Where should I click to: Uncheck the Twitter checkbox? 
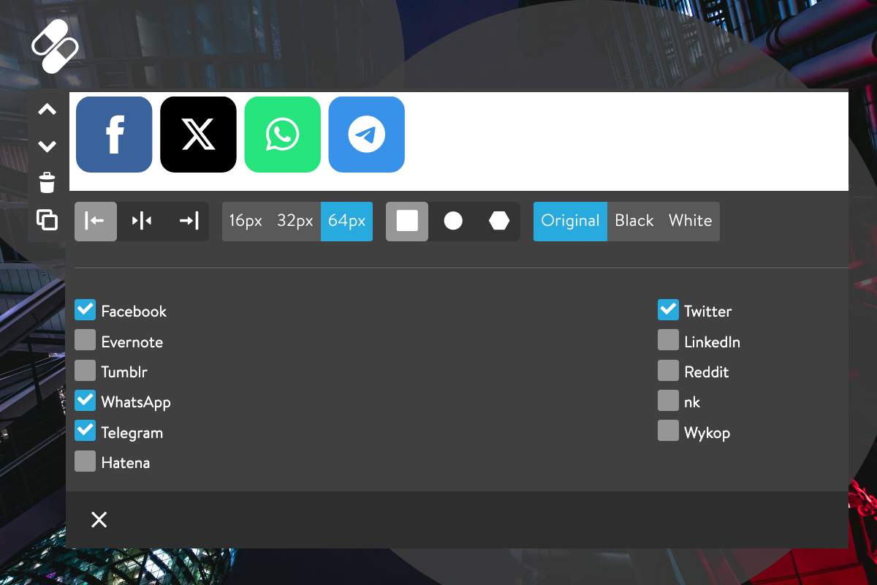[668, 310]
